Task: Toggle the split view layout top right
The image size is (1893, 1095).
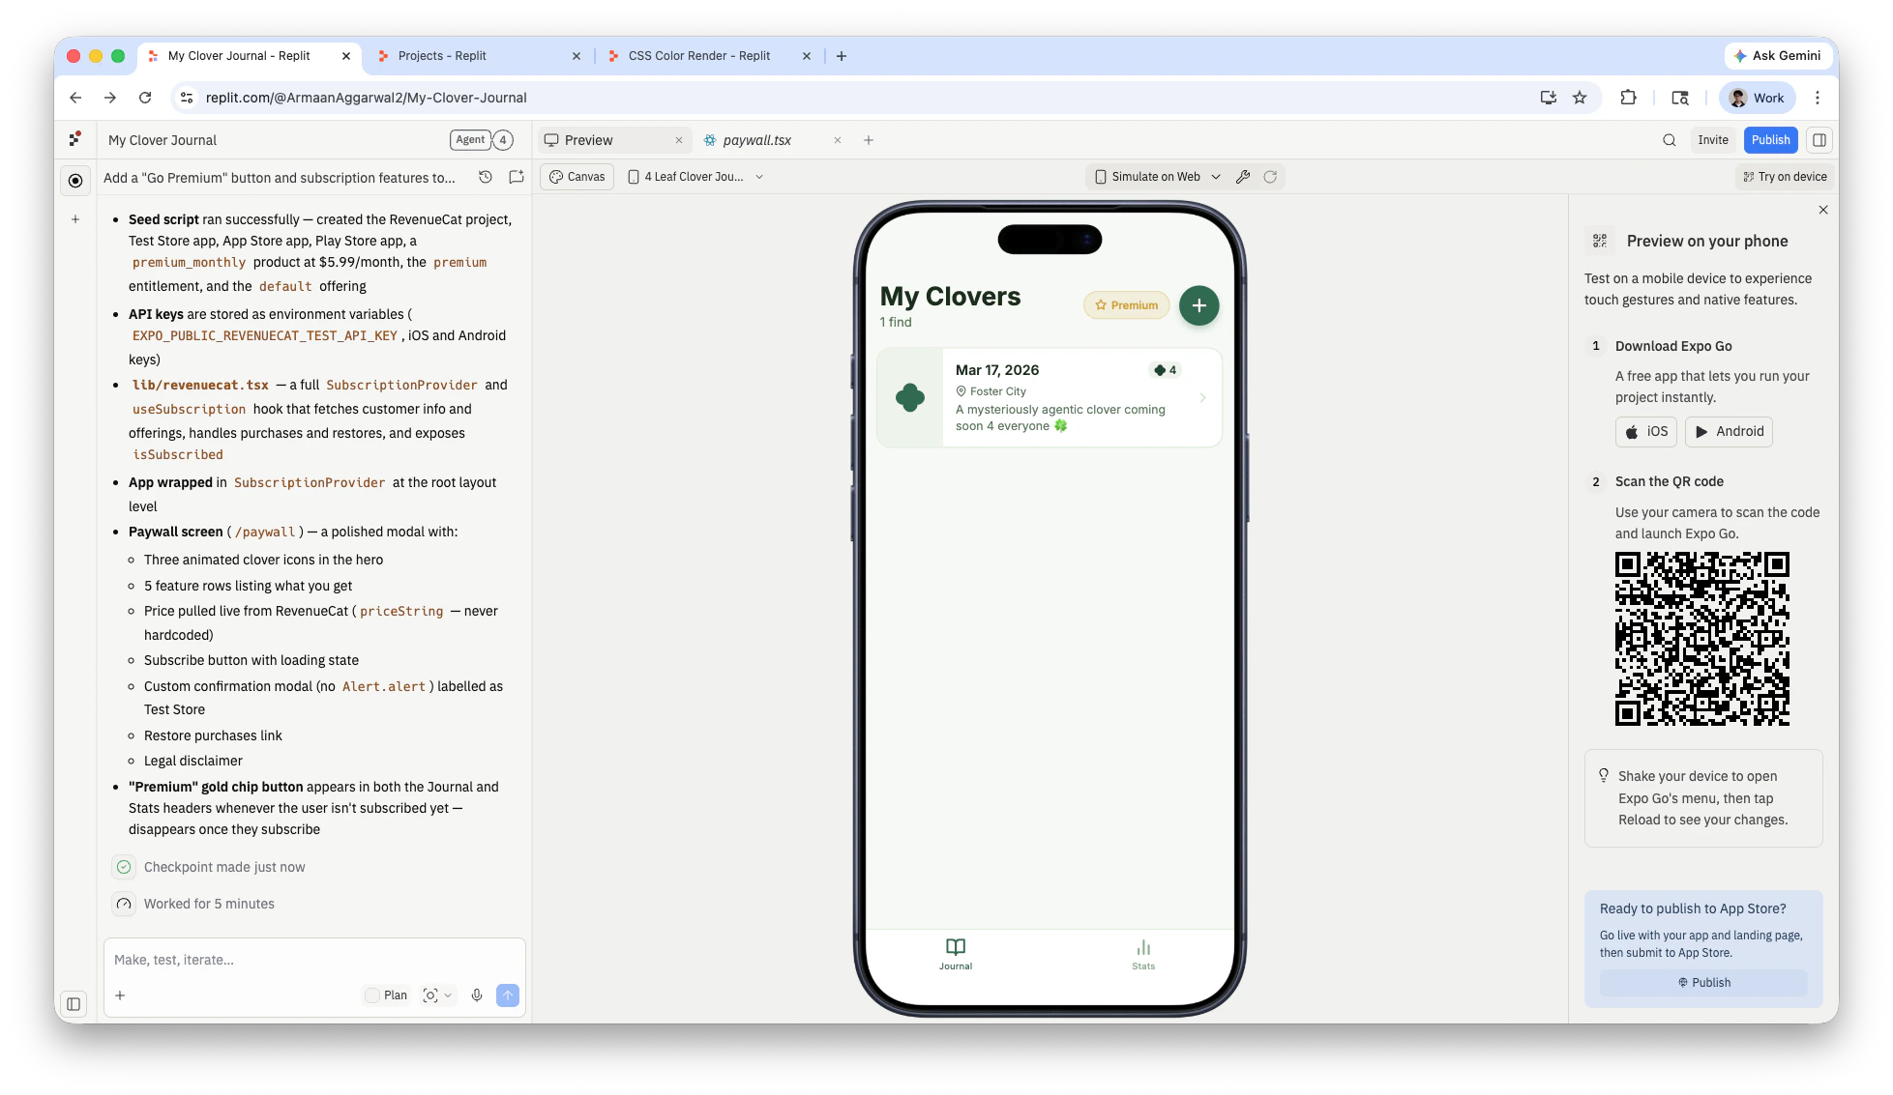Action: [x=1819, y=139]
